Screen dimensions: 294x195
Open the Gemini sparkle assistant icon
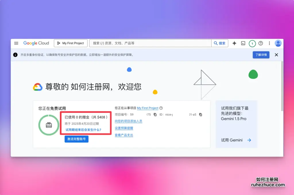(x=234, y=43)
